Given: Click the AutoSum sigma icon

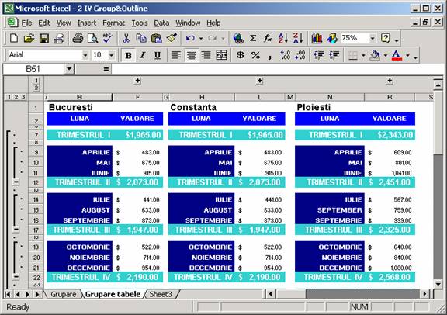Looking at the screenshot, I should (x=253, y=38).
